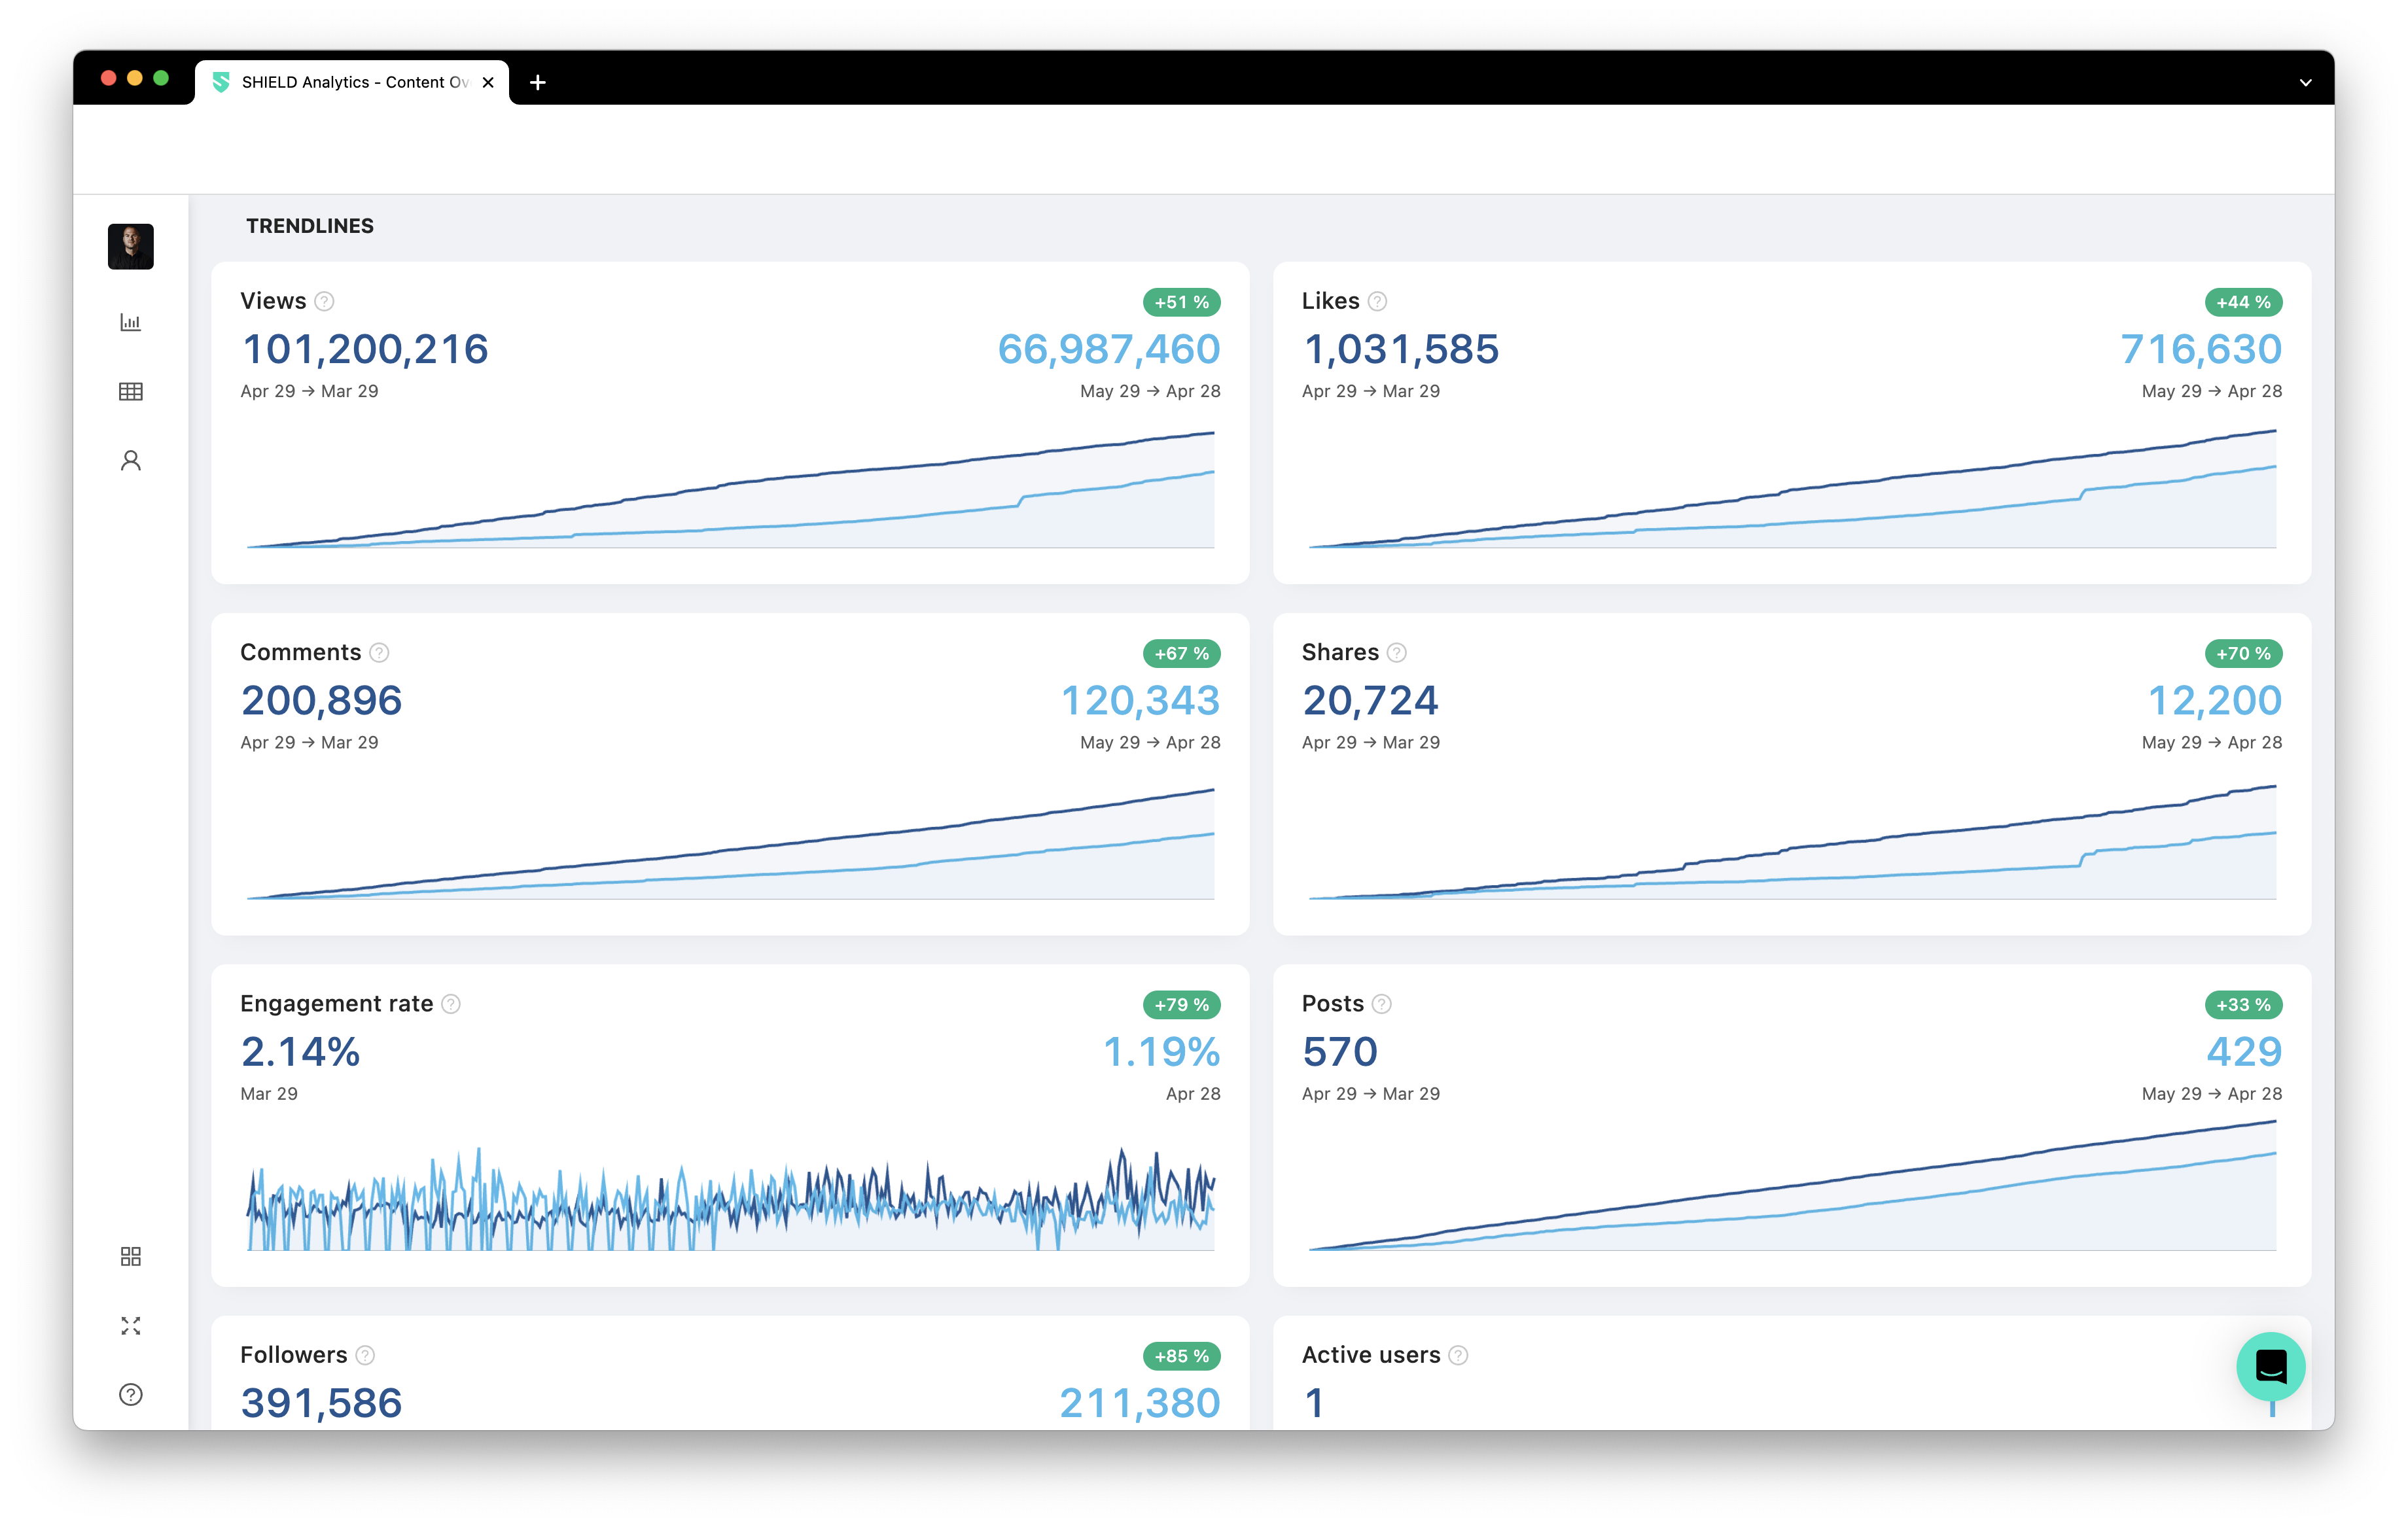This screenshot has width=2408, height=1527.
Task: Click the Shares info question mark icon
Action: 1397,652
